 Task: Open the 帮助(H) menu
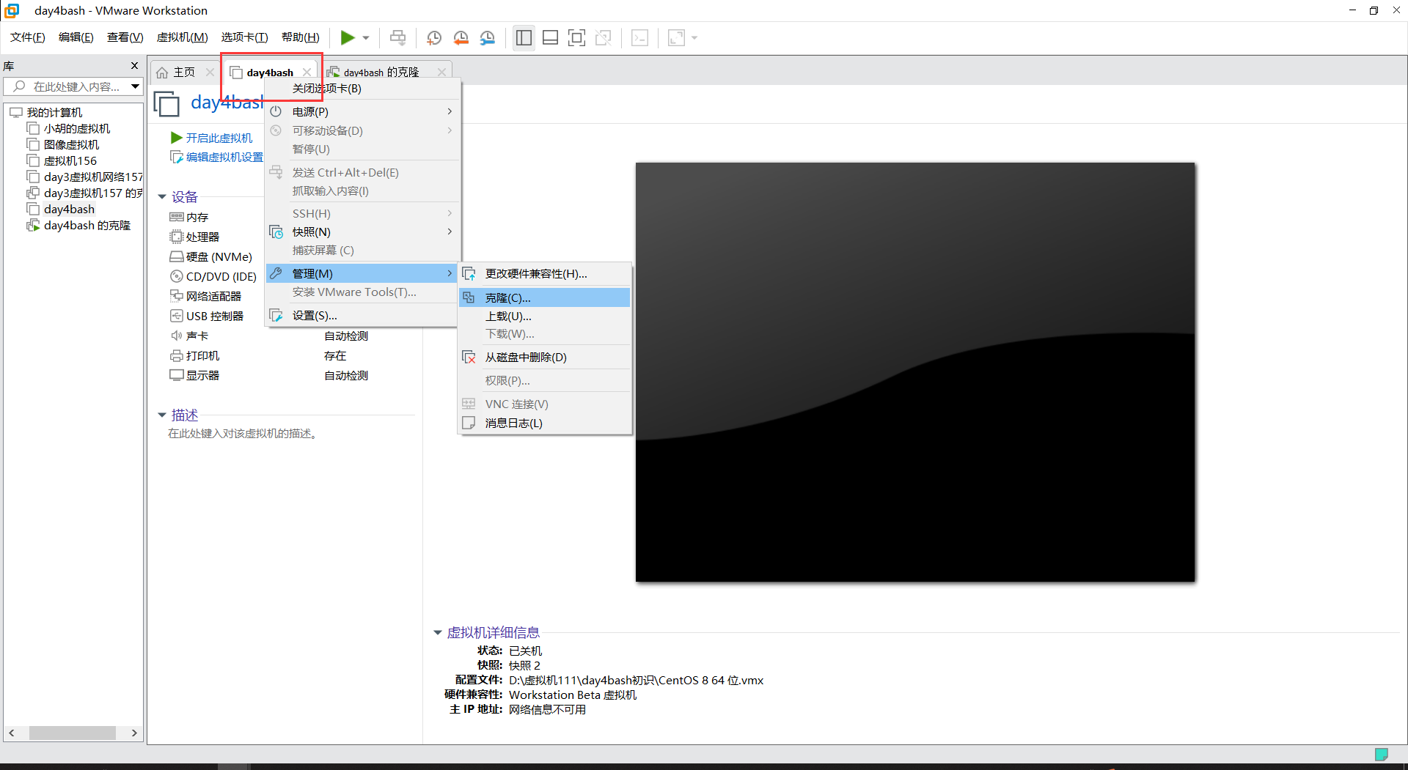coord(301,37)
